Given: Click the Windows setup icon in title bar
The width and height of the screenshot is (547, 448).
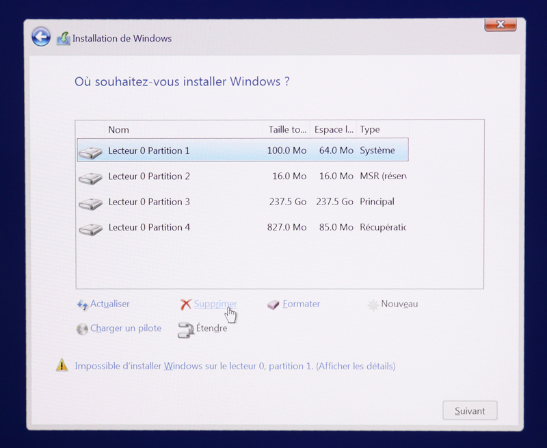Looking at the screenshot, I should [x=63, y=38].
